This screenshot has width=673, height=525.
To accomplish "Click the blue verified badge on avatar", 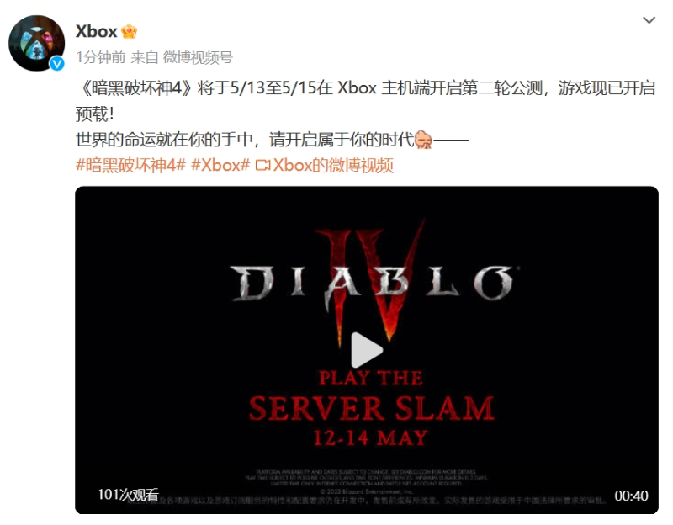I will click(56, 64).
